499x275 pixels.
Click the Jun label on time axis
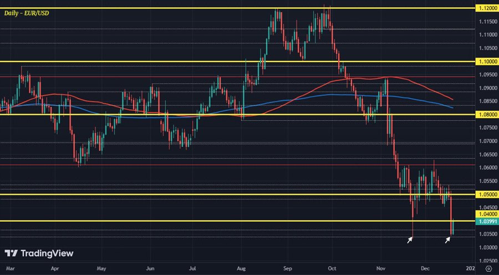click(x=150, y=269)
